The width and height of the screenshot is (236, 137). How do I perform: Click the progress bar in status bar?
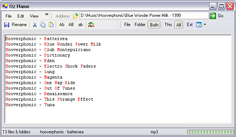[211, 132]
